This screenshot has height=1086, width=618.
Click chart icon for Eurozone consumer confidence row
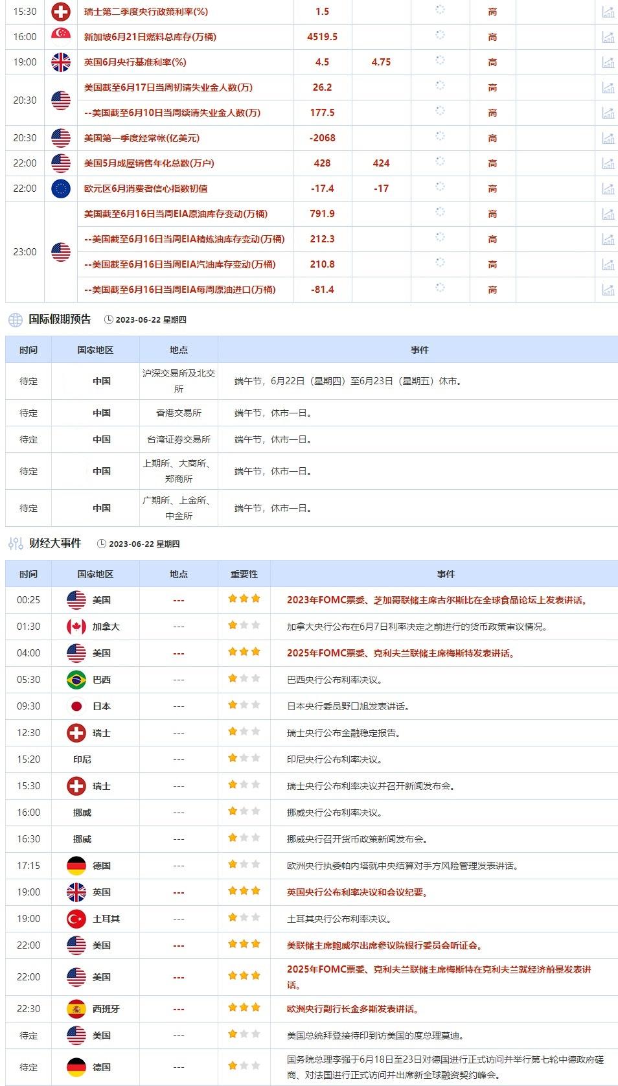click(x=608, y=189)
